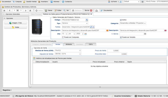Click the Precio de Venta input field
This screenshot has width=168, height=98.
(113, 51)
